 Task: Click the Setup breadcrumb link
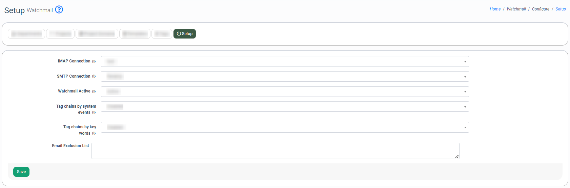click(561, 9)
